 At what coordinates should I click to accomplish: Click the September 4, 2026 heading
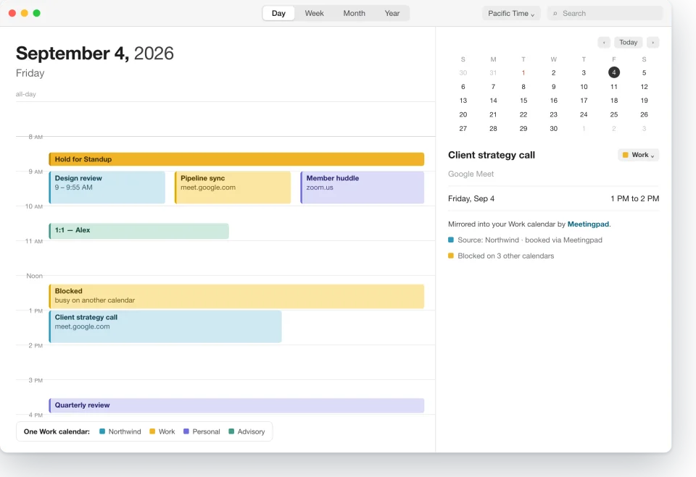(x=94, y=53)
